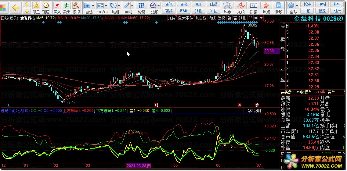The image size is (347, 171).
Task: Click the 期货 futures button
Action: [x=337, y=11]
